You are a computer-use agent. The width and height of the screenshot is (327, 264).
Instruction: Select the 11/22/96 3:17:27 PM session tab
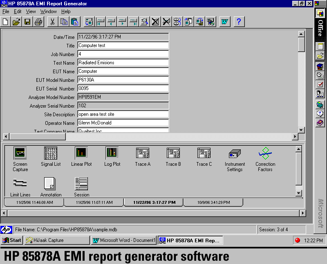[154, 202]
